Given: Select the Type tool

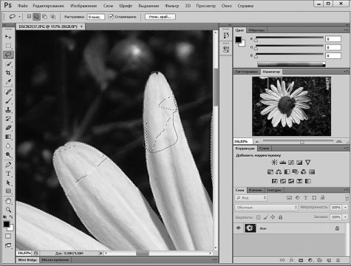Looking at the screenshot, I should [x=8, y=174].
